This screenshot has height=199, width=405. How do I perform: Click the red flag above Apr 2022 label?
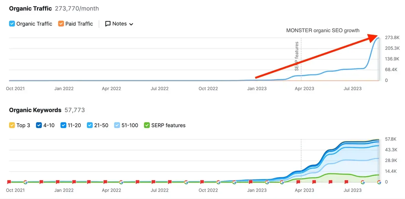click(x=105, y=182)
